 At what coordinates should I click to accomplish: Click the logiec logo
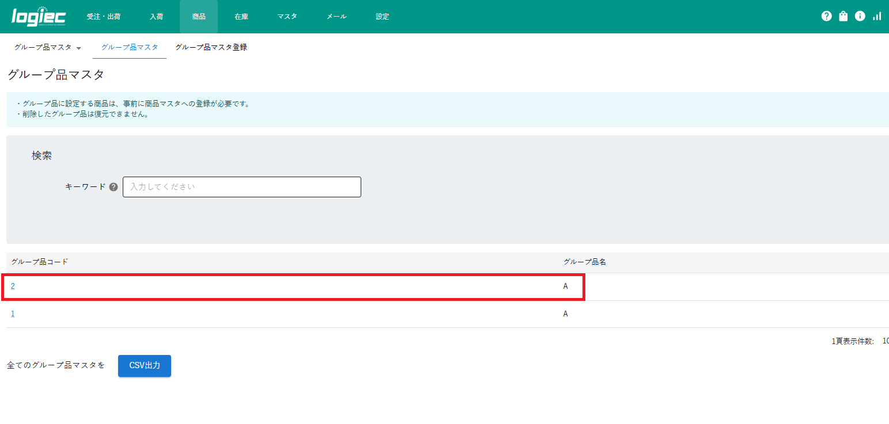[39, 17]
